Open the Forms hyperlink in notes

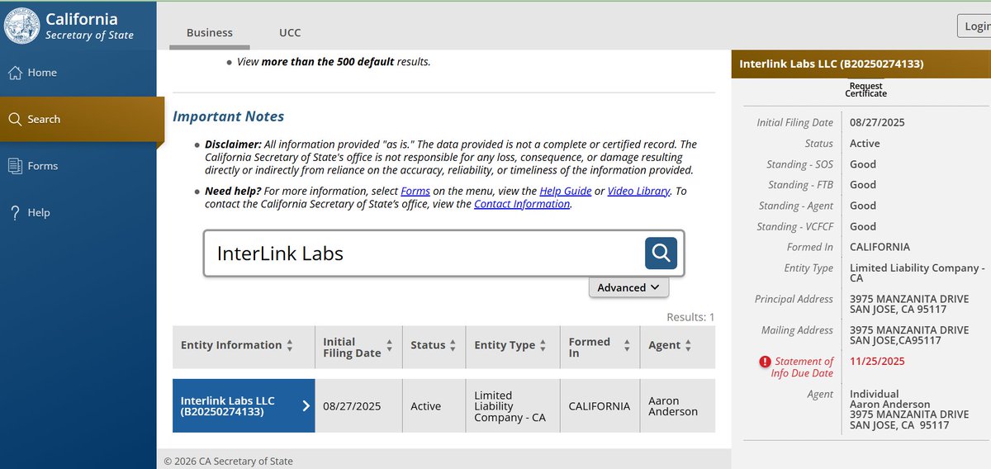coord(415,191)
